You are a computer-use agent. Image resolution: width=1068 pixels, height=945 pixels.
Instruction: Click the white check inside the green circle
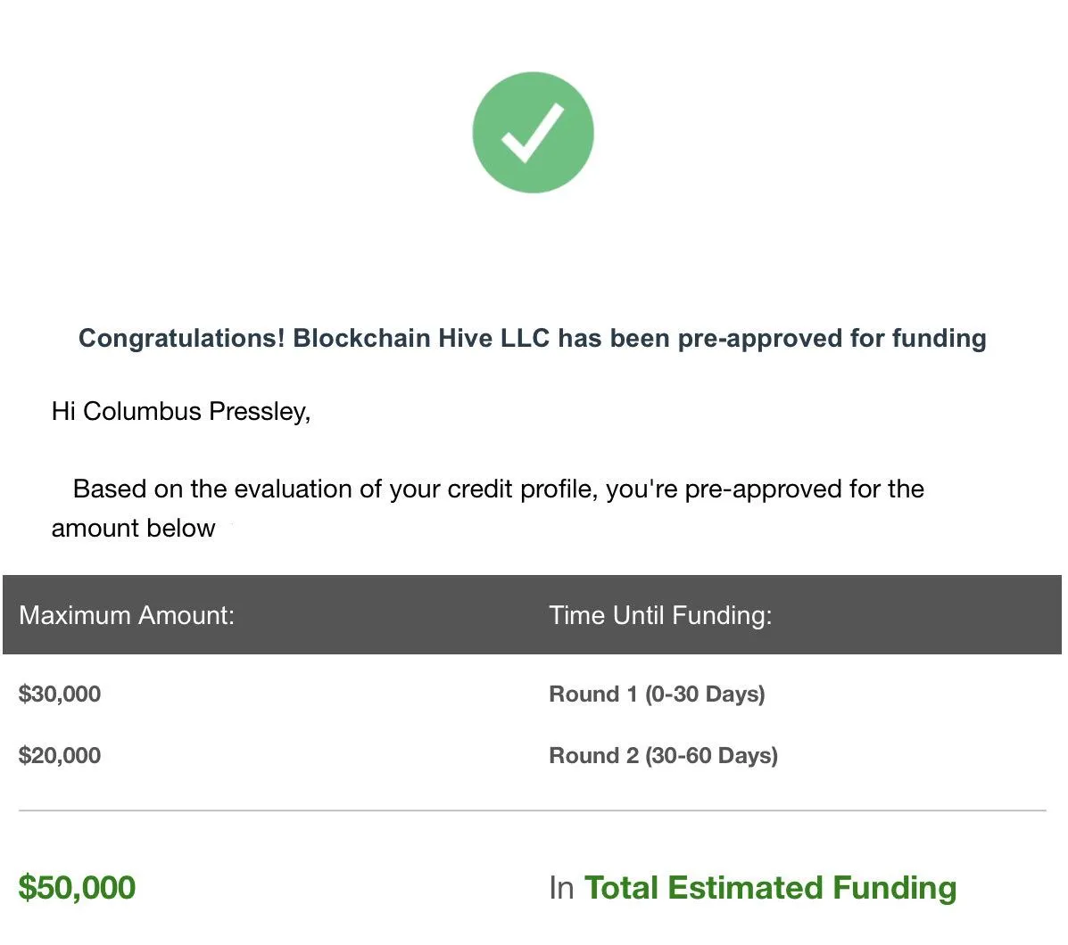point(533,134)
